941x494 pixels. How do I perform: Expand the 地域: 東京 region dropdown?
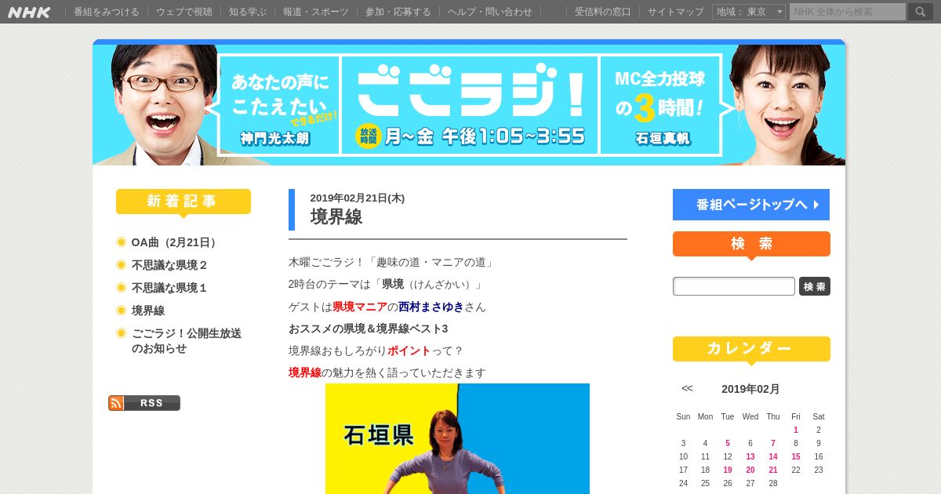[x=749, y=12]
